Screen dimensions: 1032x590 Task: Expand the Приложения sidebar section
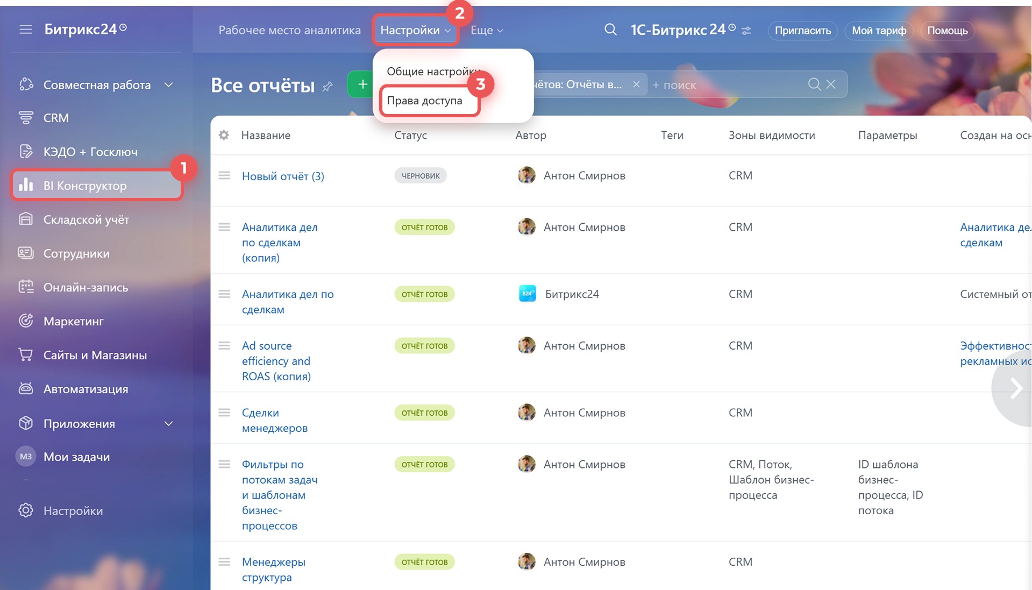coord(168,424)
